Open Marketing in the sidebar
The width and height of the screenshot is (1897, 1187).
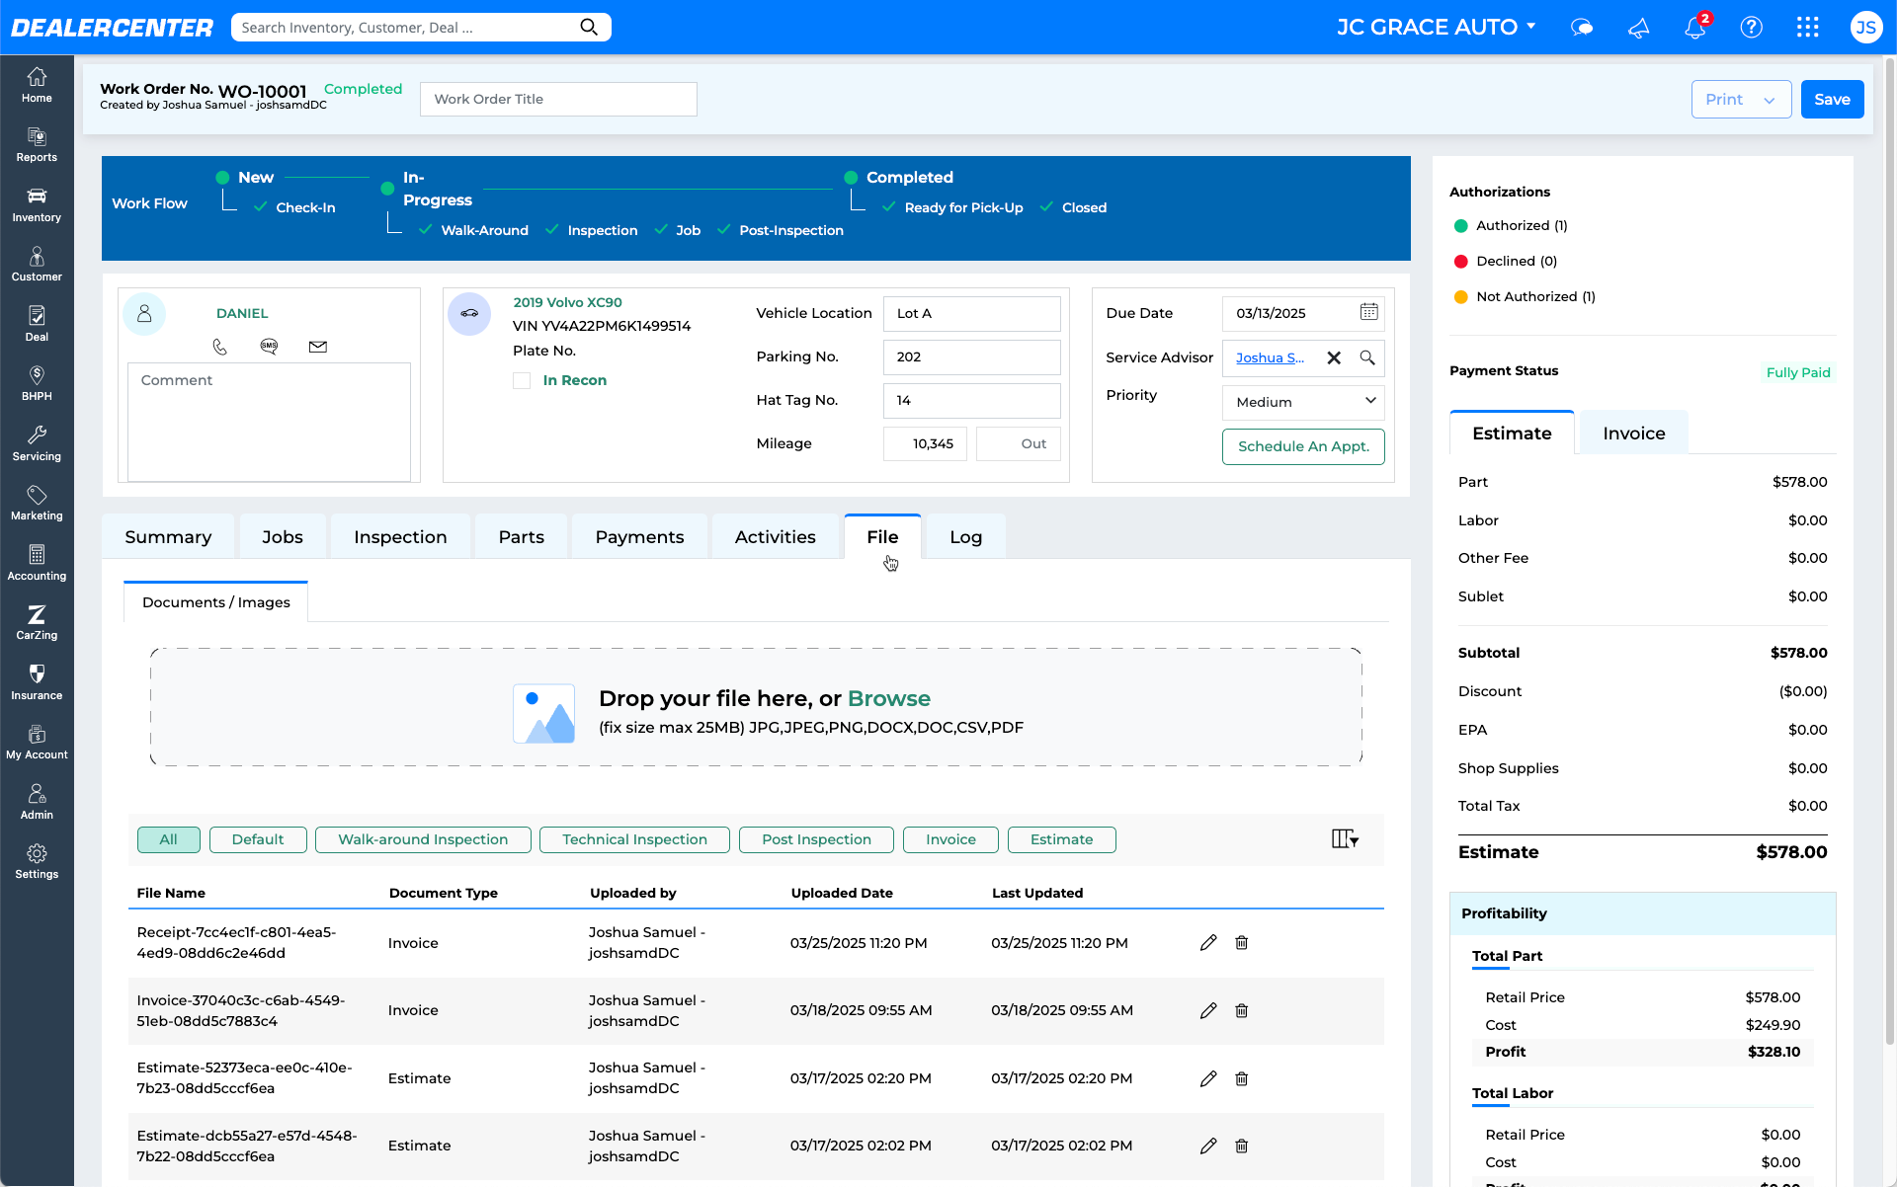pyautogui.click(x=37, y=503)
